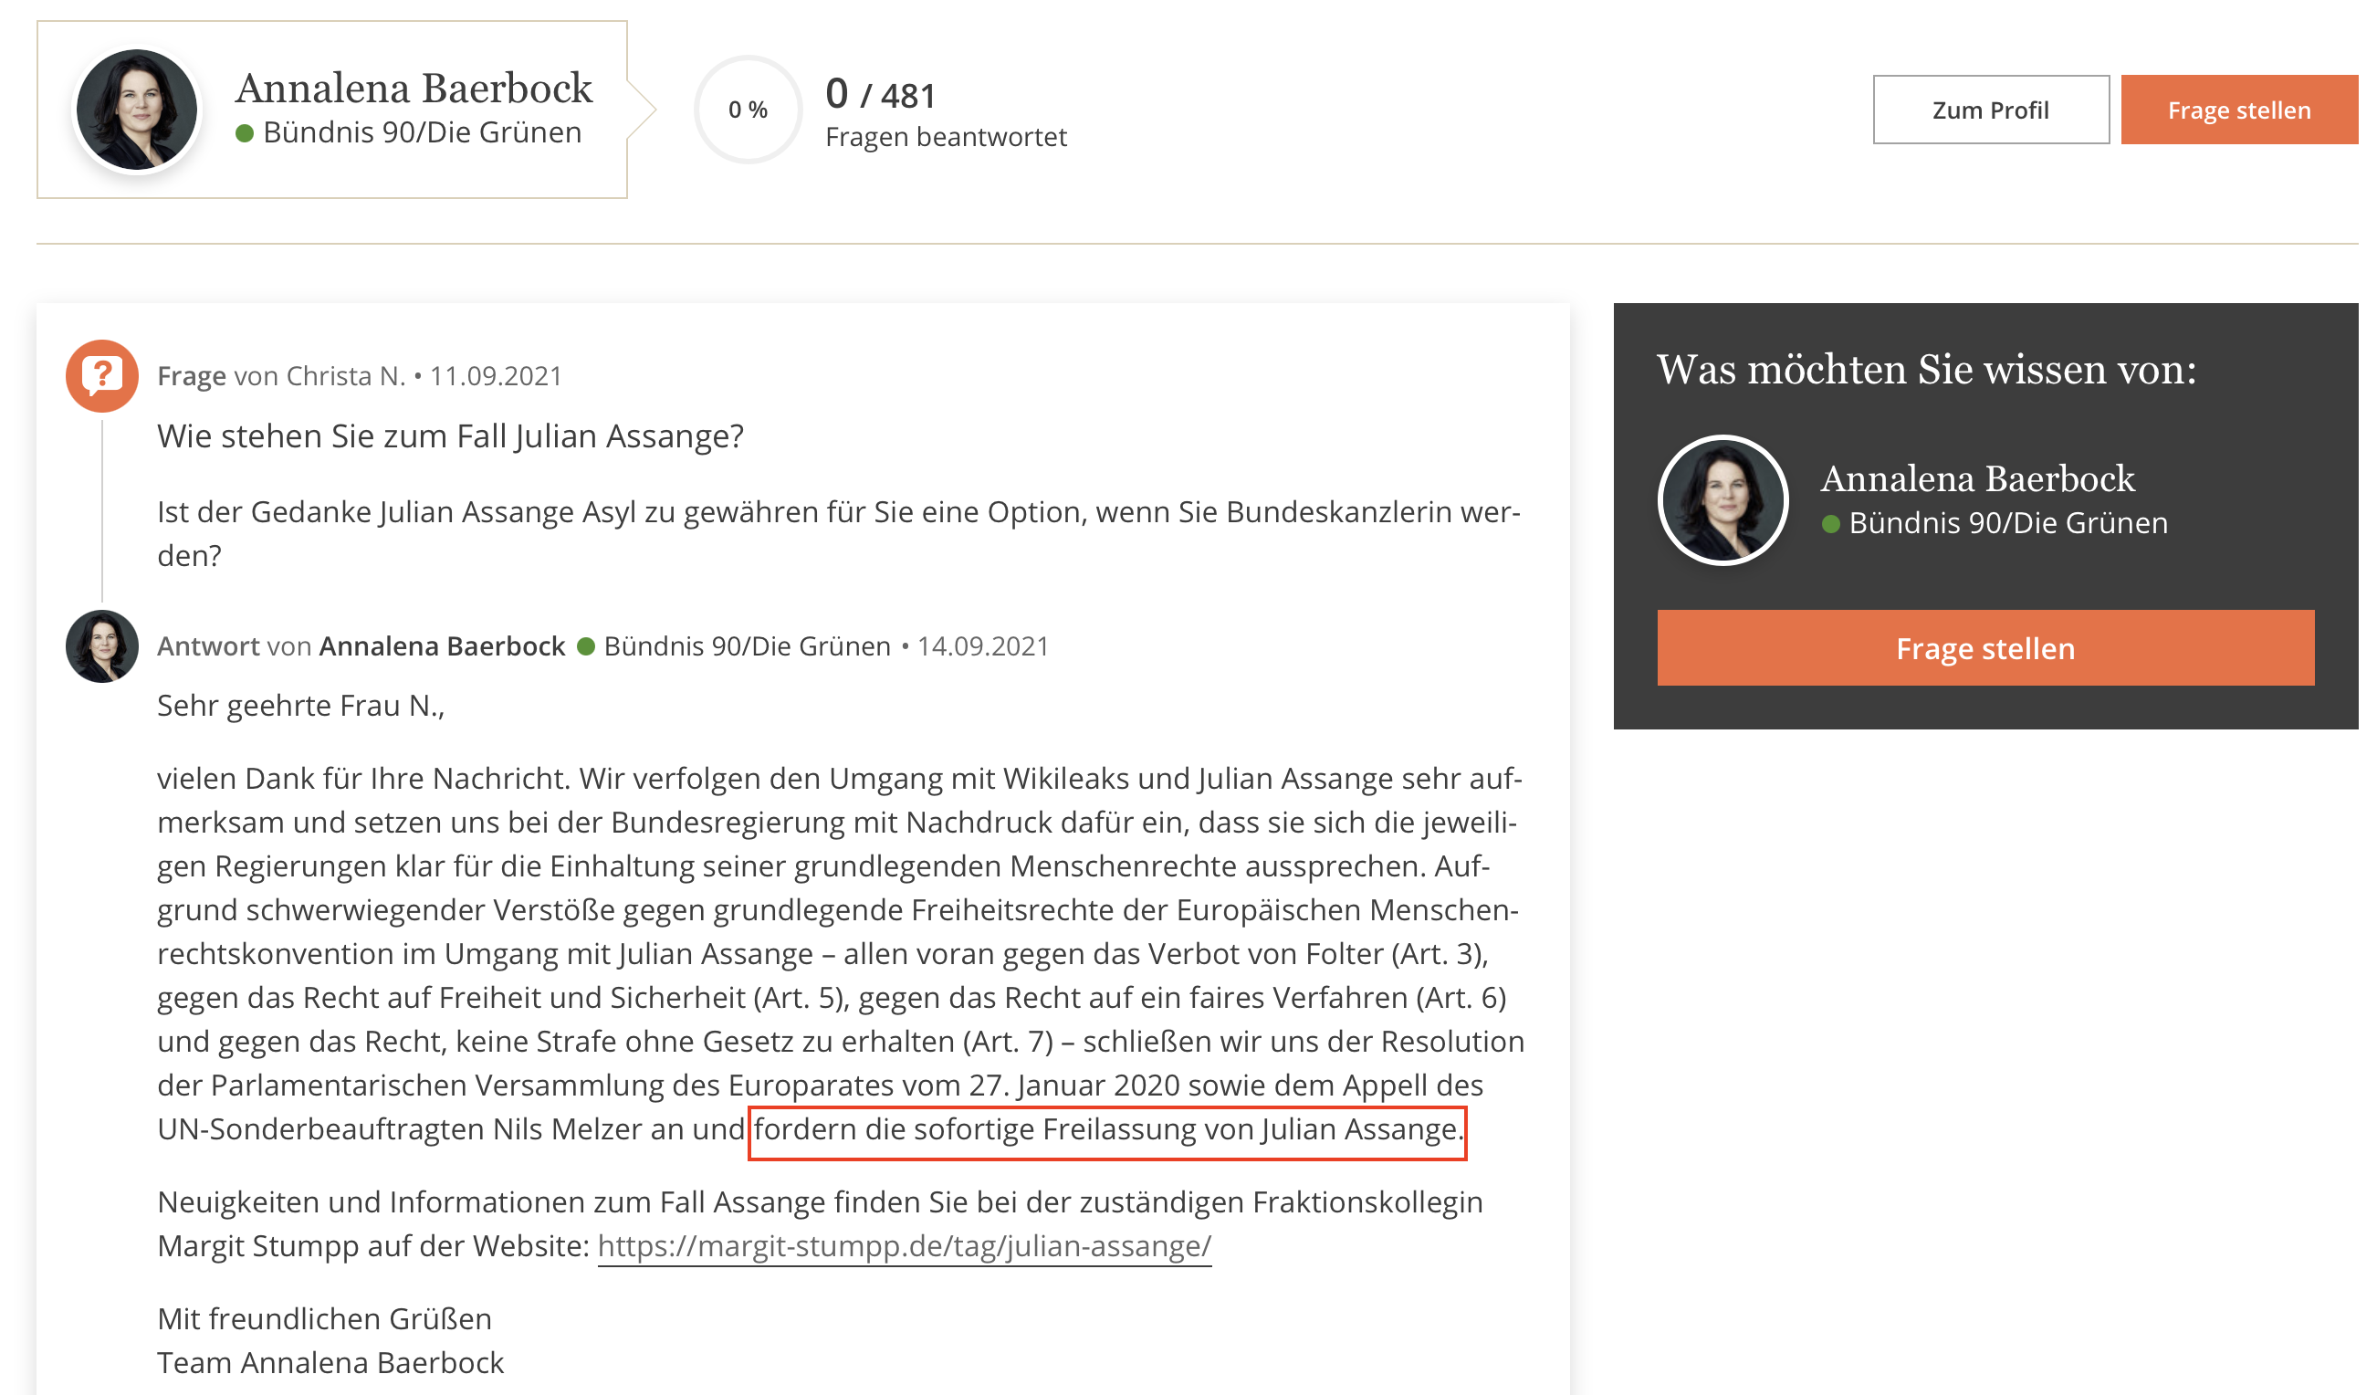Click the Annalena Baerbock name in header card
Screen dimensions: 2377x1395
(x=414, y=88)
